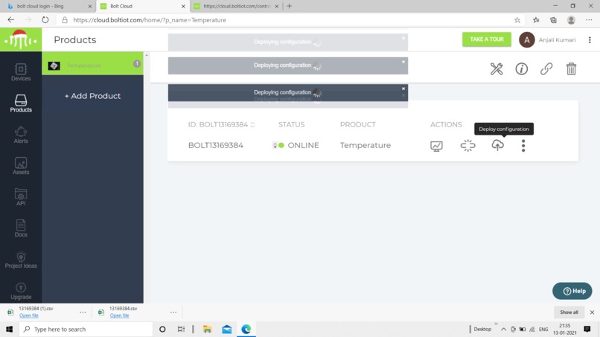The image size is (600, 337).
Task: Open File Explorer from taskbar
Action: tap(207, 329)
